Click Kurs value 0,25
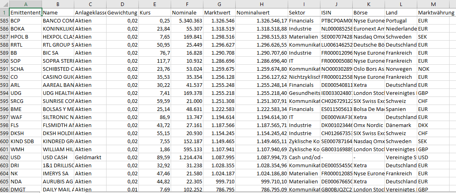Screen dimensions: 456x193 pyautogui.click(x=155, y=21)
